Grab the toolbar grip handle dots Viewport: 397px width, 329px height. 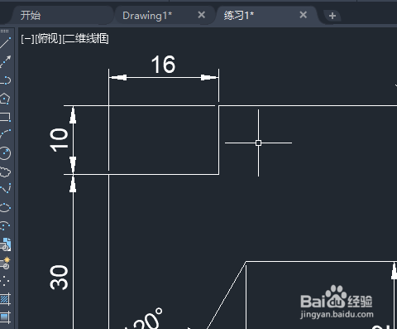point(5,31)
